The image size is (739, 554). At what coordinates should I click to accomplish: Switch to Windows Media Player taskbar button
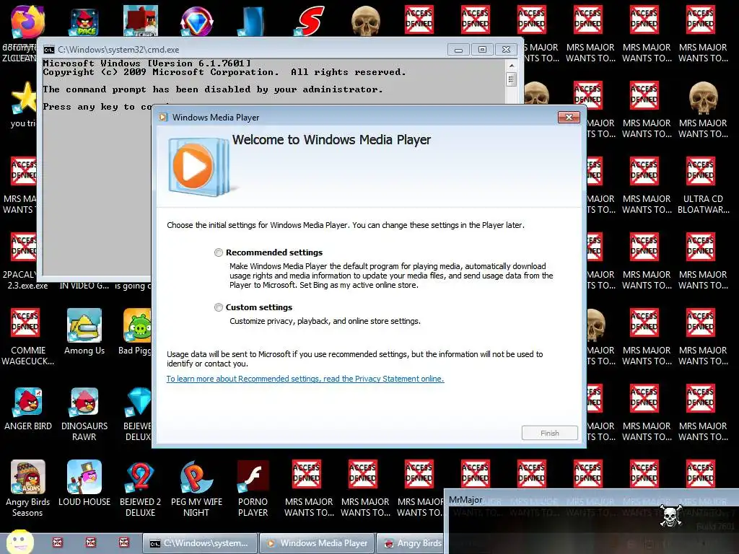[318, 543]
